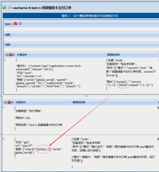159x172 pixels.
Task: Click the green reorder-steps icon in the lower table header
Action: (x=5, y=102)
